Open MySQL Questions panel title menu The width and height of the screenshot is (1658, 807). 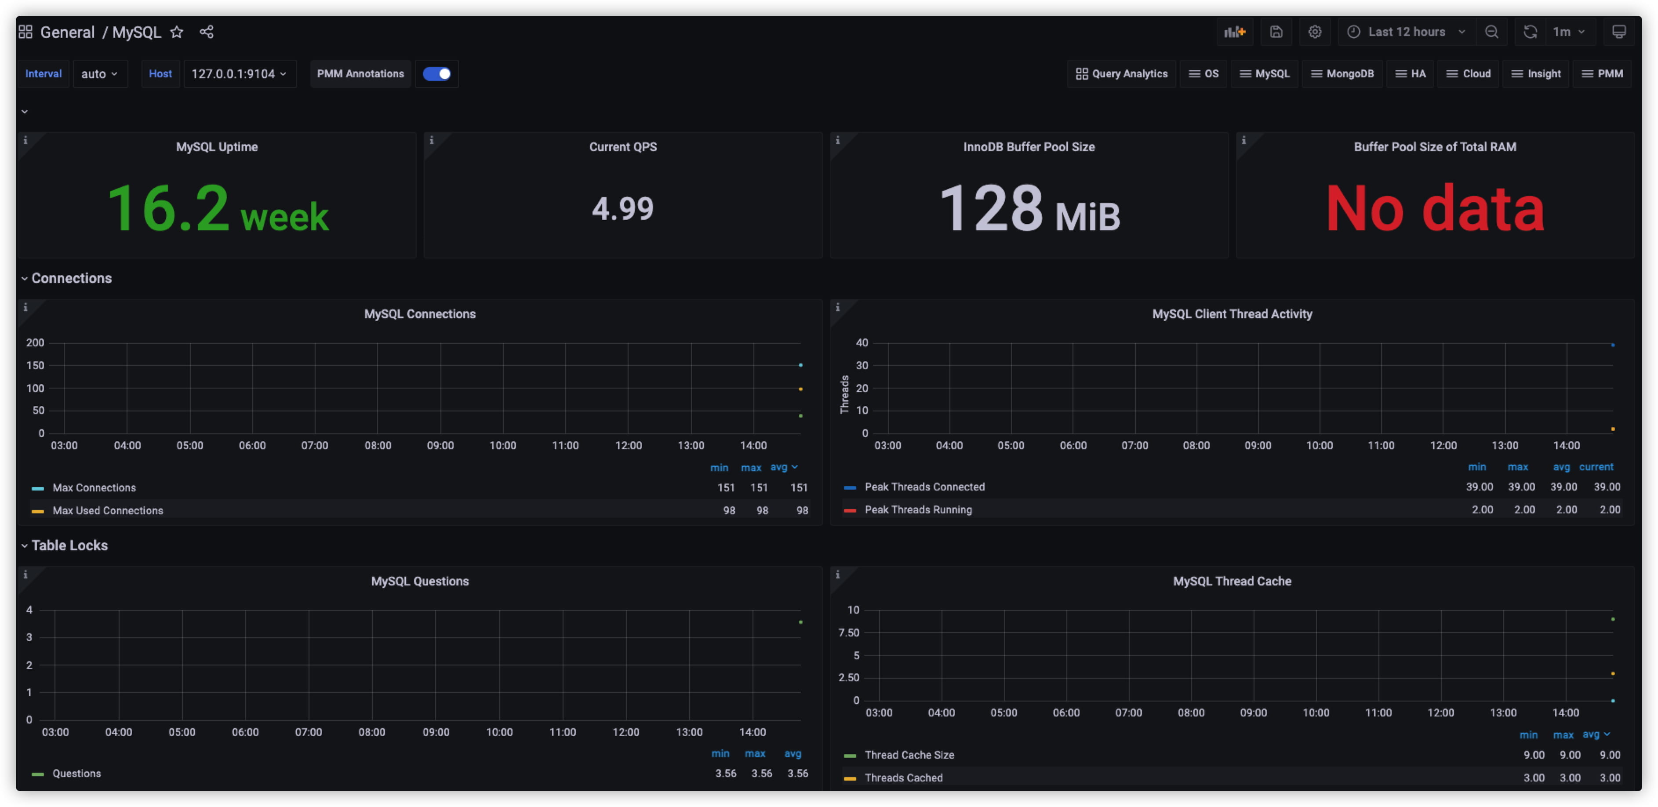[420, 581]
